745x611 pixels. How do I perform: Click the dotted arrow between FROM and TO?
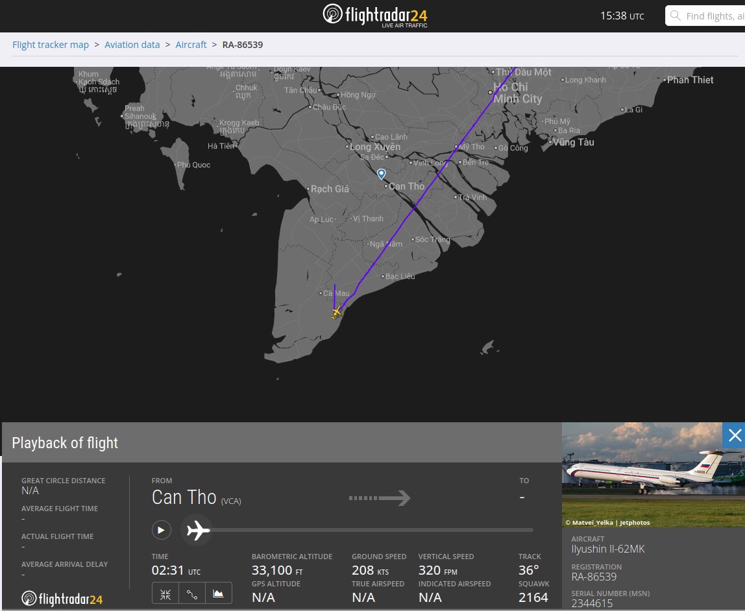click(x=380, y=498)
